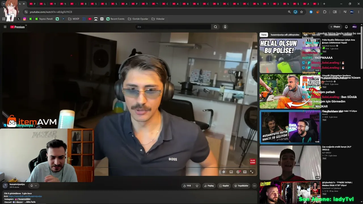This screenshot has width=363, height=204.
Task: Open the Kick bookmark beside Instagram
Action: click(x=31, y=19)
